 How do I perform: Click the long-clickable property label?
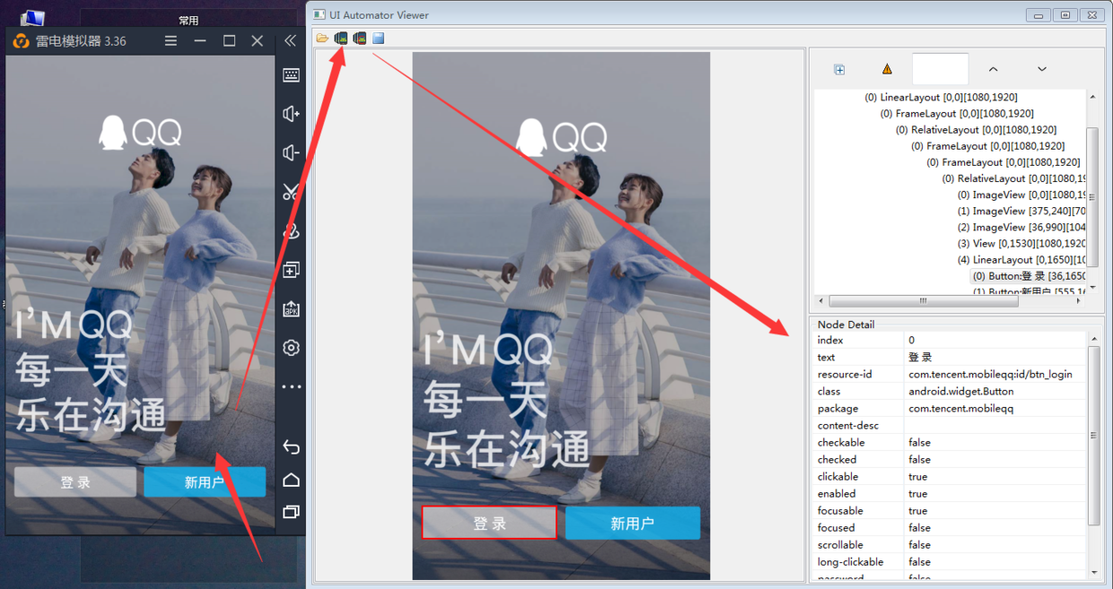[850, 561]
